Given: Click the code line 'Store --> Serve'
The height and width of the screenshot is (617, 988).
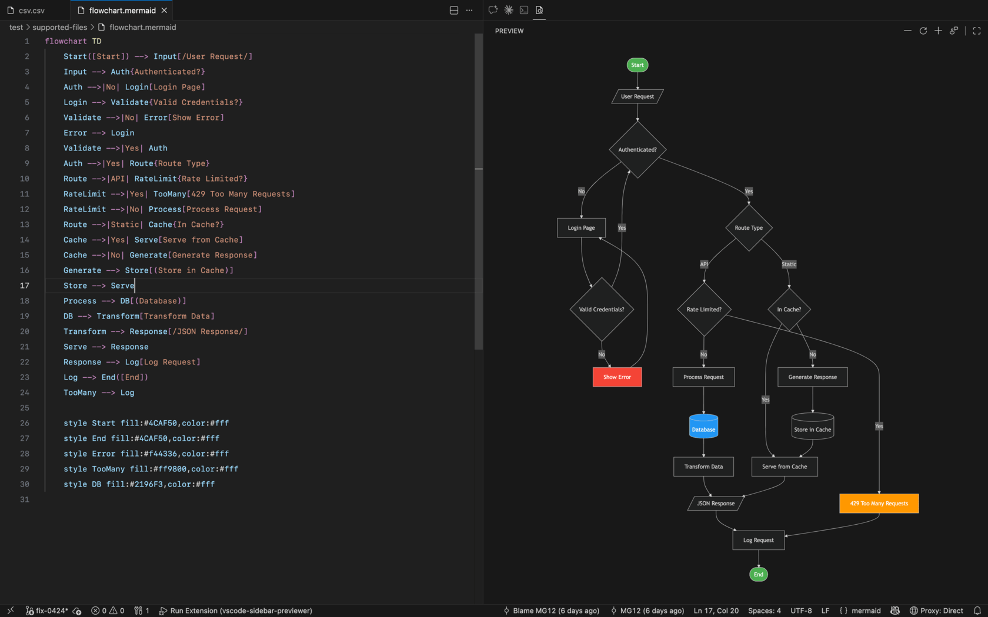Looking at the screenshot, I should coord(99,286).
